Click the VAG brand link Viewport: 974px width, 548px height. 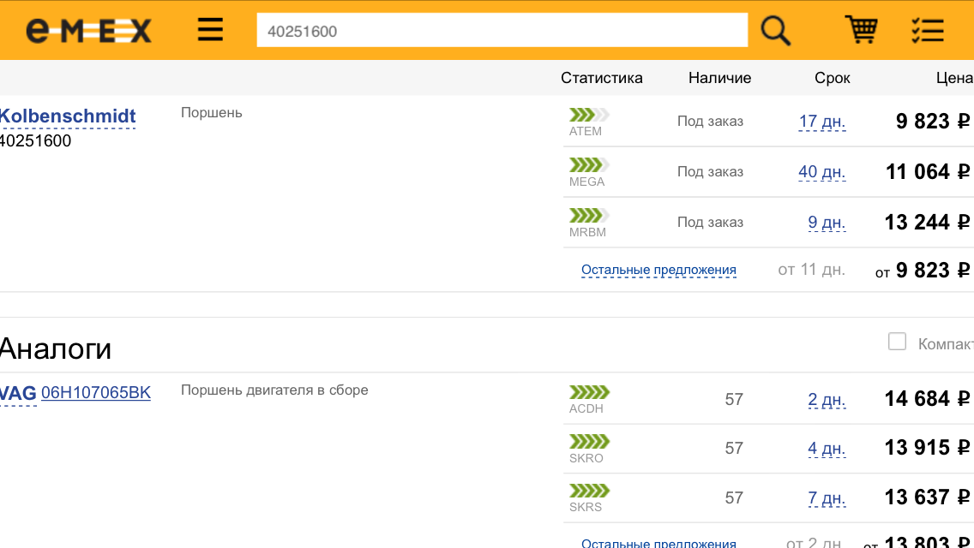click(18, 393)
